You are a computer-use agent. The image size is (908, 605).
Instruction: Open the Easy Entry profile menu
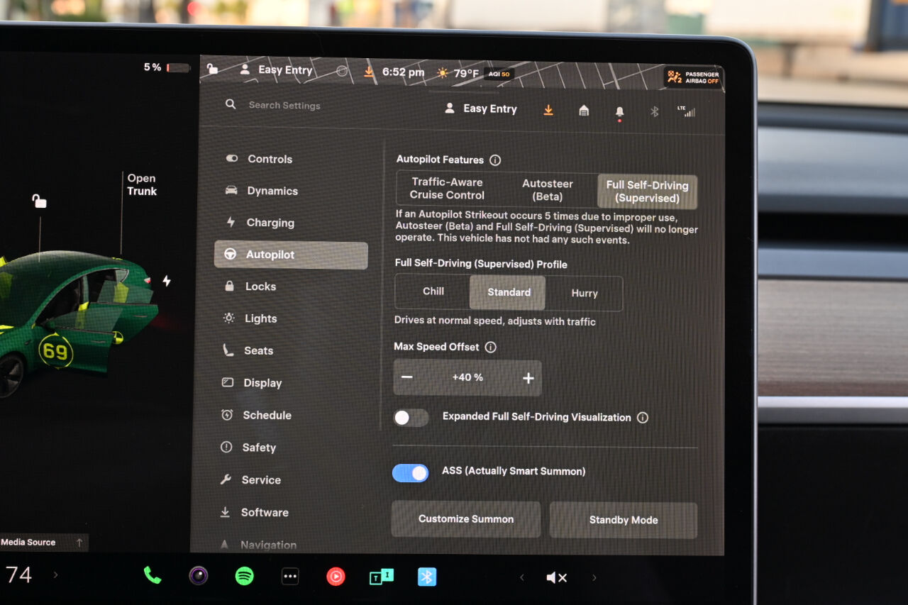click(x=481, y=109)
